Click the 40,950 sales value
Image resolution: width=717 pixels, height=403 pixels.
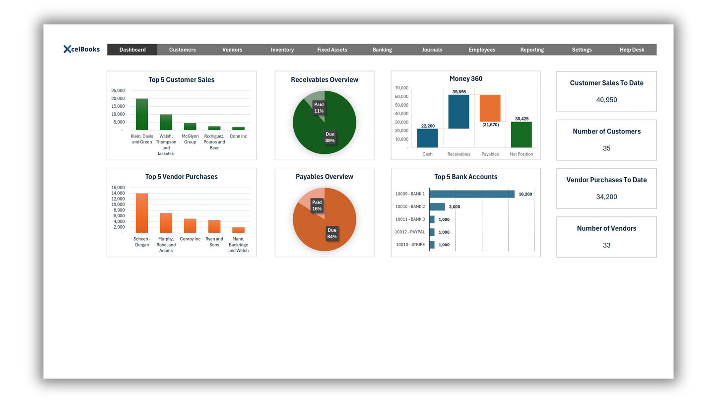606,100
